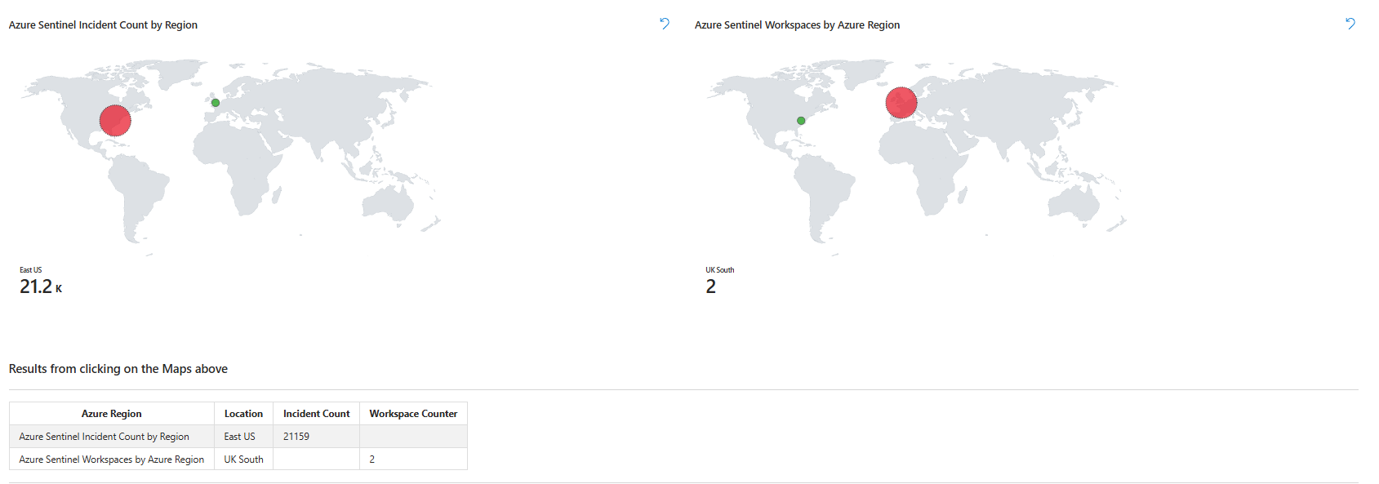
Task: Click the UK South summary tile under map
Action: pos(719,282)
